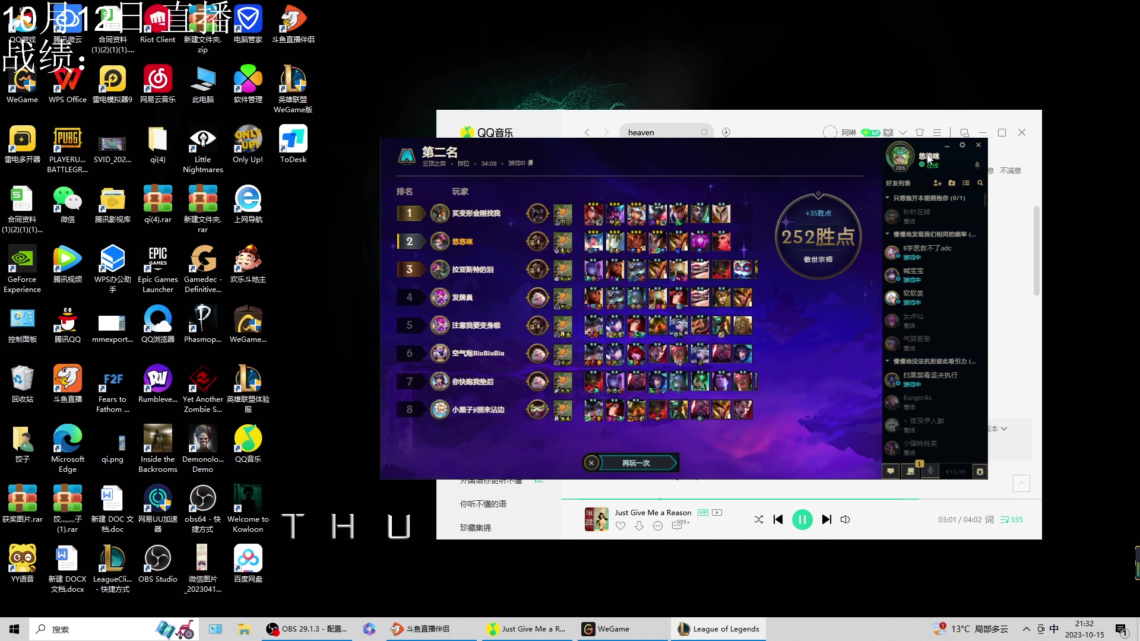Toggle lyrics display in QQ Music
Screen dimensions: 1140x641
point(989,519)
